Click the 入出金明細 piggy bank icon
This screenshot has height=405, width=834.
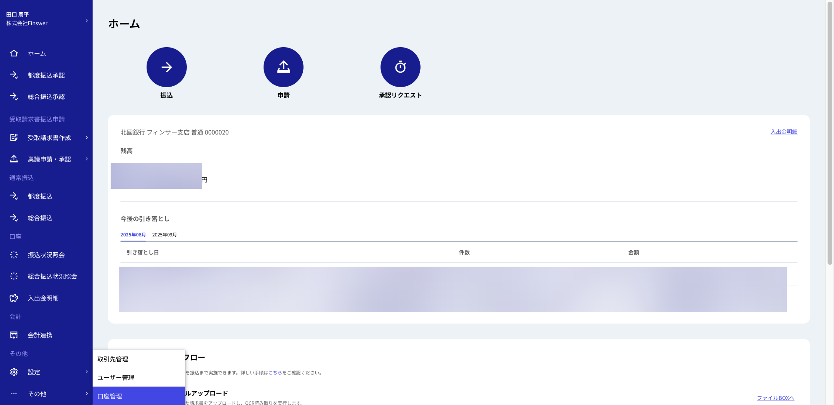[14, 298]
